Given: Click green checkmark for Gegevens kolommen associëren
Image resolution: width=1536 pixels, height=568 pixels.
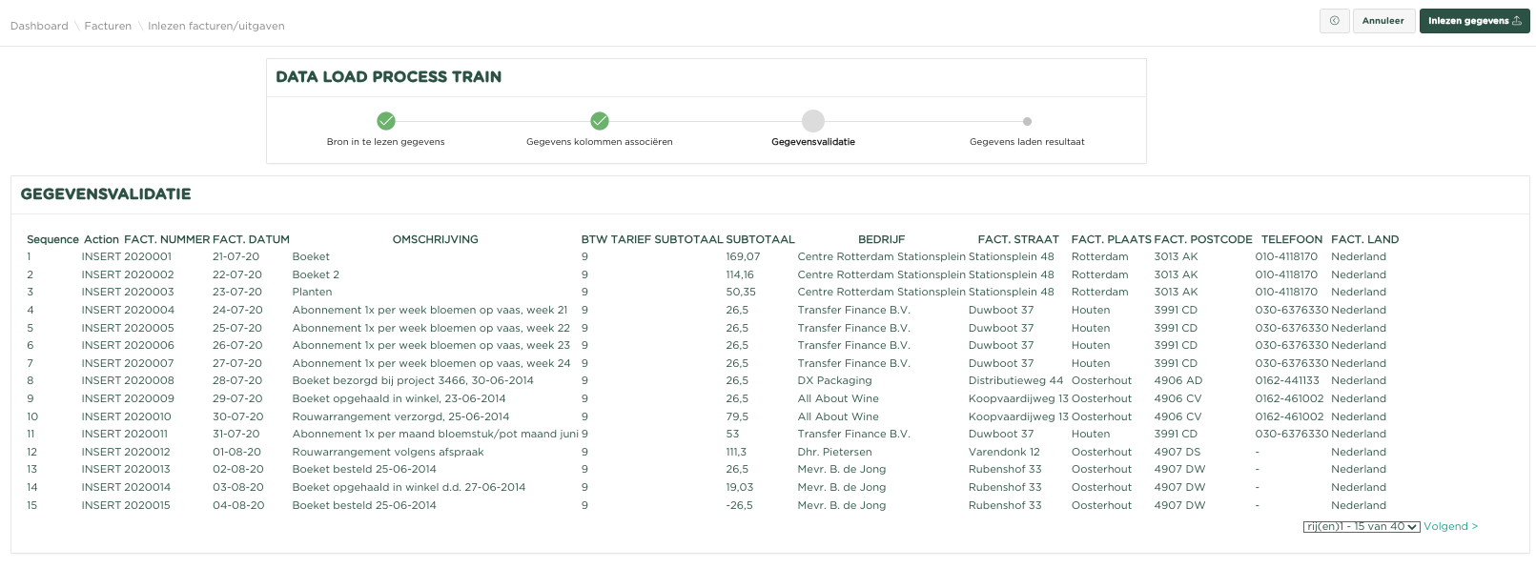Looking at the screenshot, I should (600, 121).
